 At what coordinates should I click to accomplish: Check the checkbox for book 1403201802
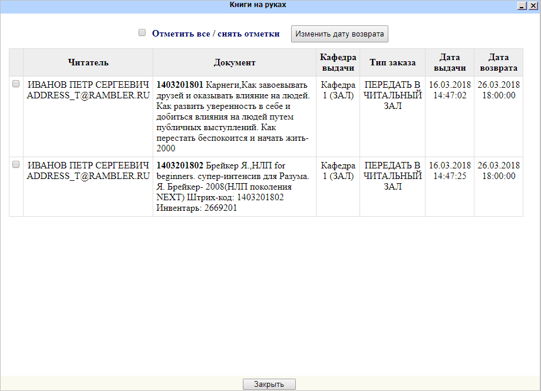15,164
